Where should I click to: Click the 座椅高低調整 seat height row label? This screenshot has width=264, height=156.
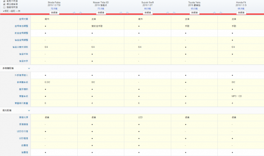click(21, 26)
